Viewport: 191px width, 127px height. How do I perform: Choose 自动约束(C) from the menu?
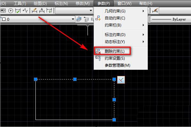click(121, 18)
